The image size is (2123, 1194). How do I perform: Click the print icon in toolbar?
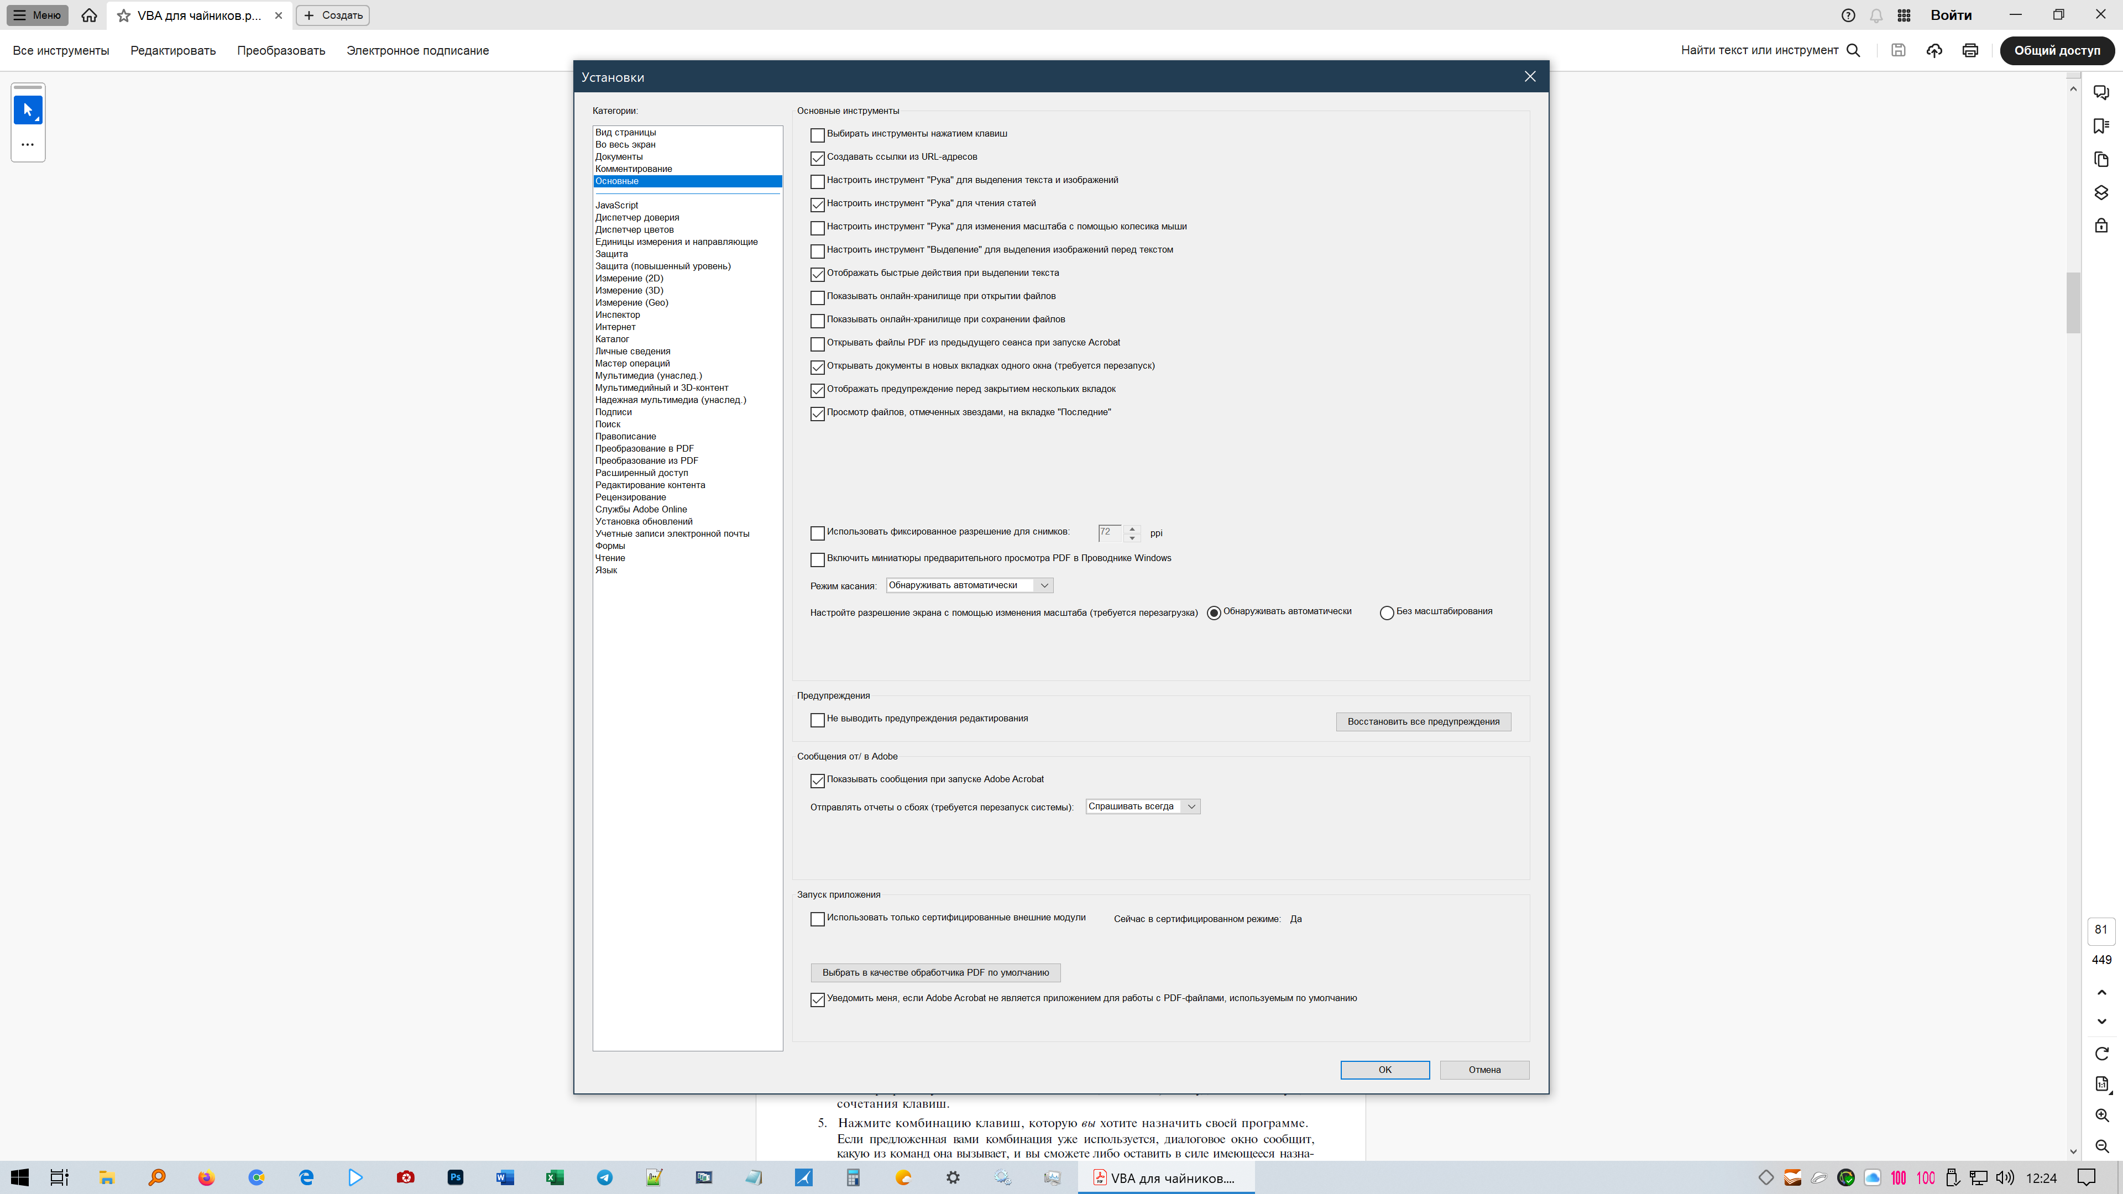coord(1970,50)
